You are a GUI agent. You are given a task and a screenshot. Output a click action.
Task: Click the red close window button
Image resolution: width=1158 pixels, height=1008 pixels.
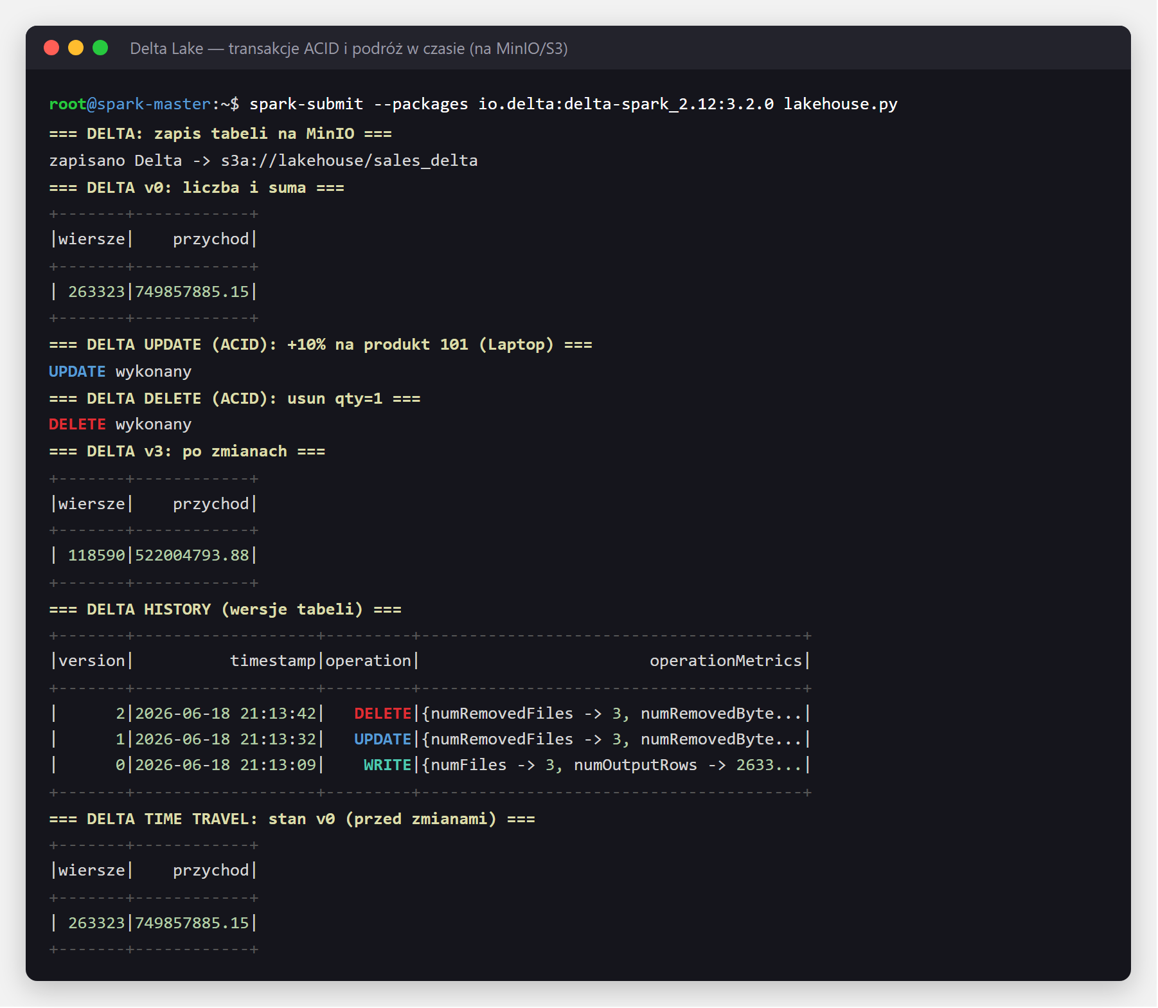tap(51, 48)
